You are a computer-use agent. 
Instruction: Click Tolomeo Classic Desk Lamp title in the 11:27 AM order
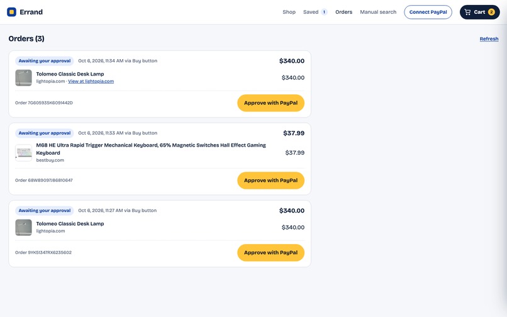tap(70, 224)
